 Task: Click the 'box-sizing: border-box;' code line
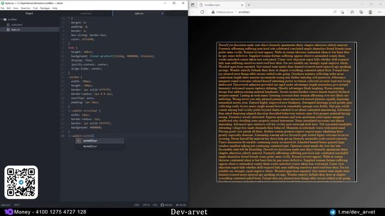[88, 35]
